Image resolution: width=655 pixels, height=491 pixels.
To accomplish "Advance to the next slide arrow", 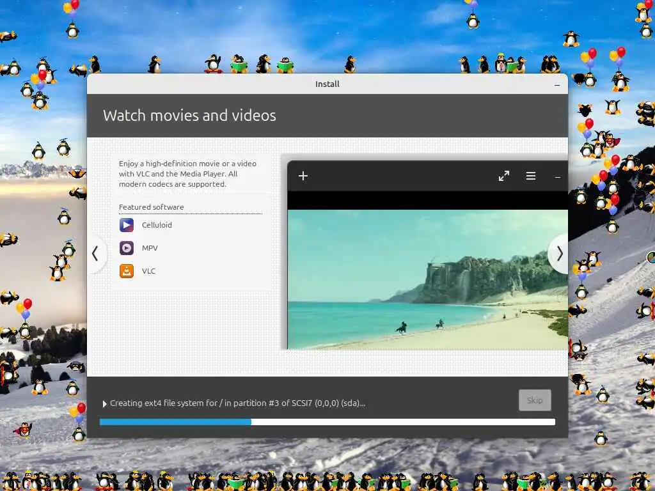I will (x=559, y=253).
